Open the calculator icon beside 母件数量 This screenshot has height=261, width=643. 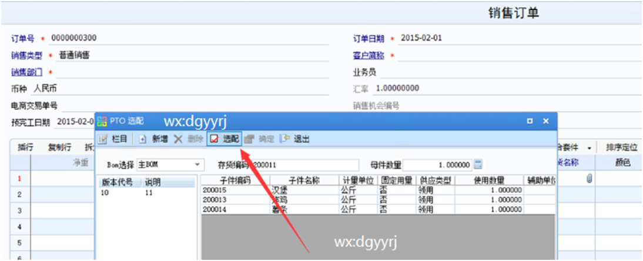(x=478, y=165)
